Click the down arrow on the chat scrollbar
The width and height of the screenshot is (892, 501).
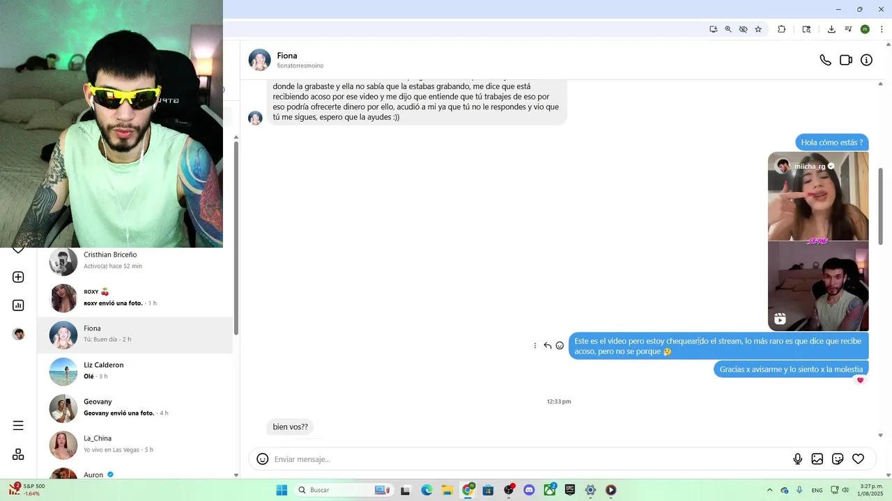[x=880, y=436]
